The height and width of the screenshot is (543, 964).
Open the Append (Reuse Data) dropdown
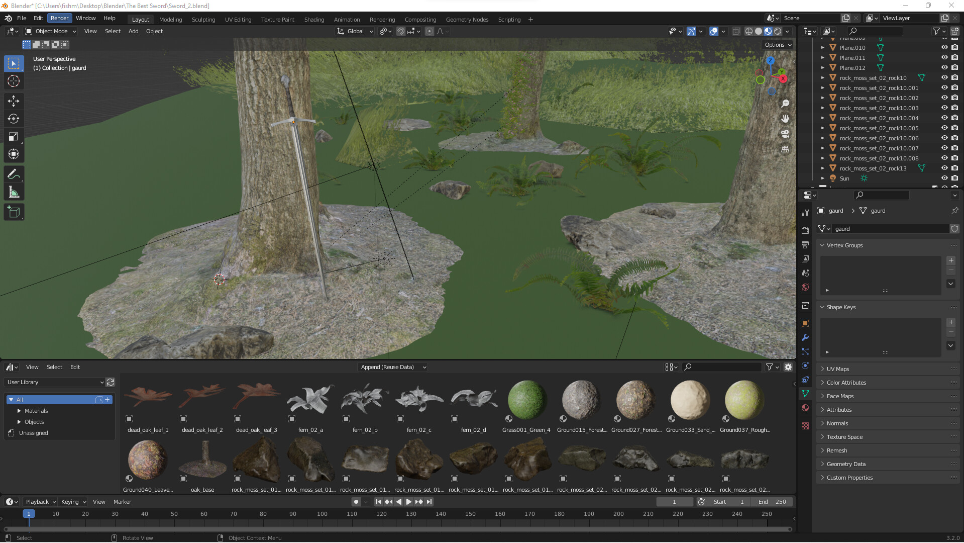[392, 367]
